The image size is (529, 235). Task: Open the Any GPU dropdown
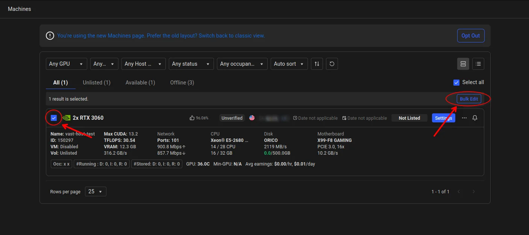click(x=67, y=64)
